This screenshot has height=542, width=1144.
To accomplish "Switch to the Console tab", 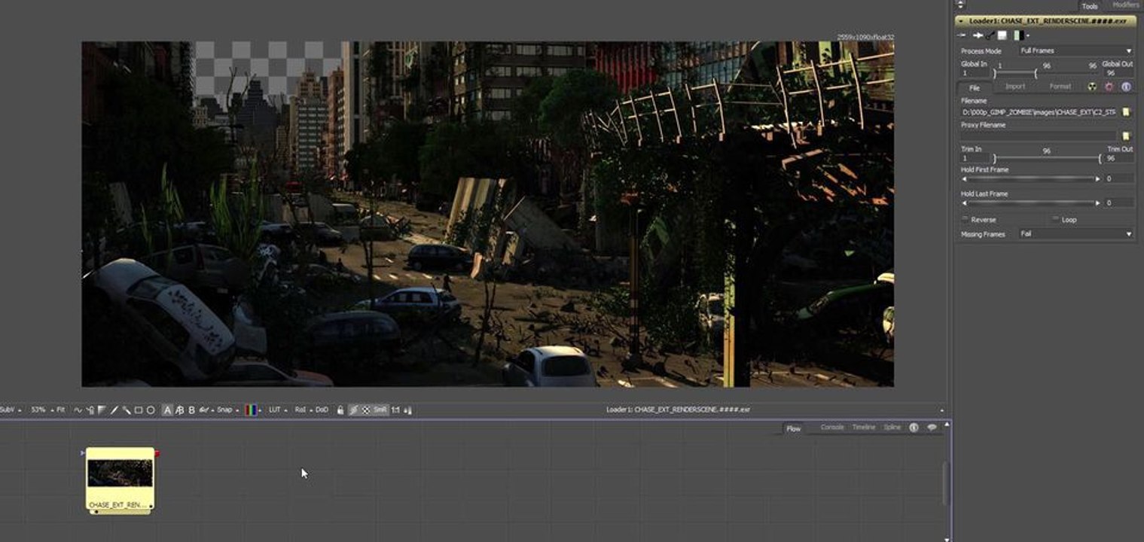I will click(832, 427).
